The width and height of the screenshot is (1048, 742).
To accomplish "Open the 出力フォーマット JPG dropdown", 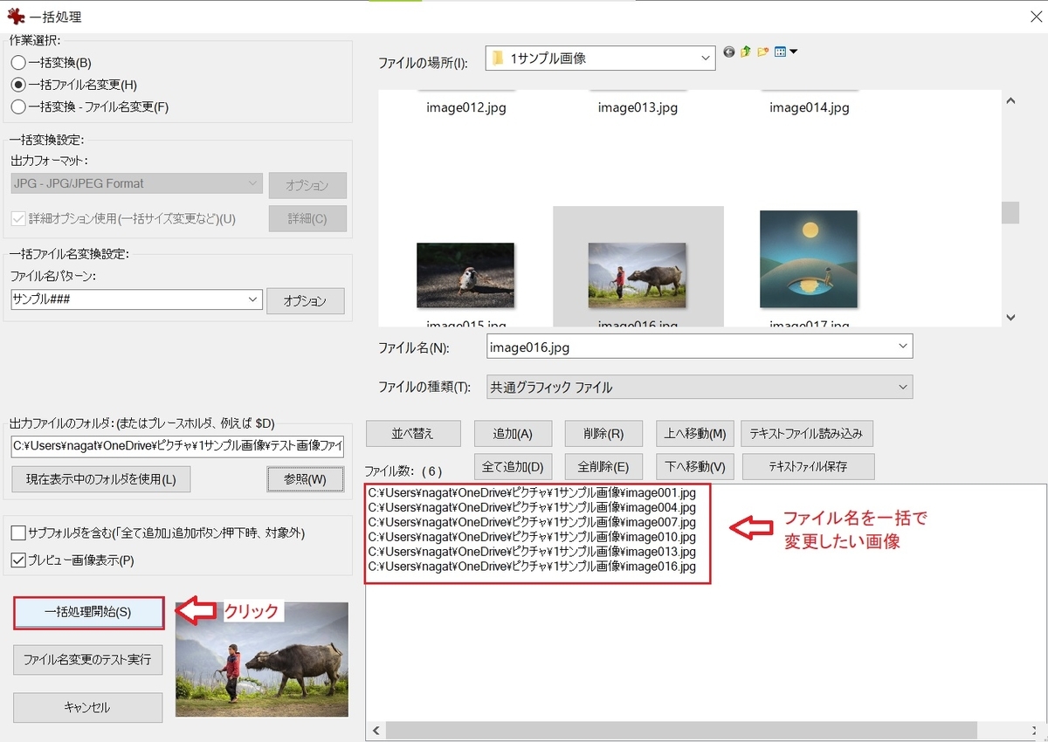I will pos(136,183).
